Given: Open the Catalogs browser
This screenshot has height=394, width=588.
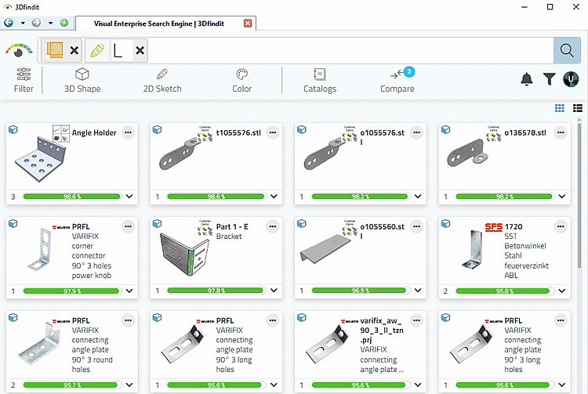Looking at the screenshot, I should point(320,80).
